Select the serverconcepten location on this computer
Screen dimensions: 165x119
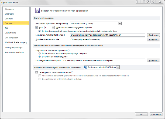[x=40, y=53]
